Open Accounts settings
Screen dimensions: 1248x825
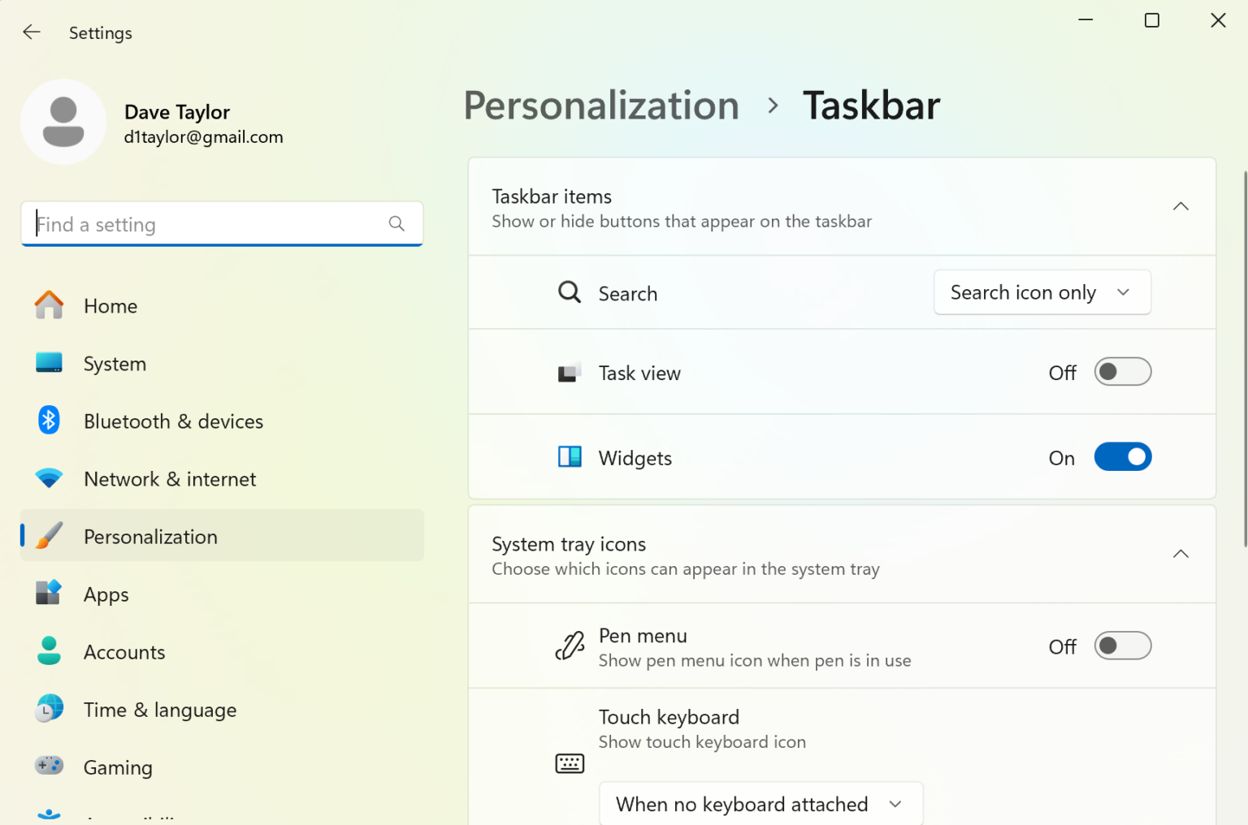pos(123,651)
